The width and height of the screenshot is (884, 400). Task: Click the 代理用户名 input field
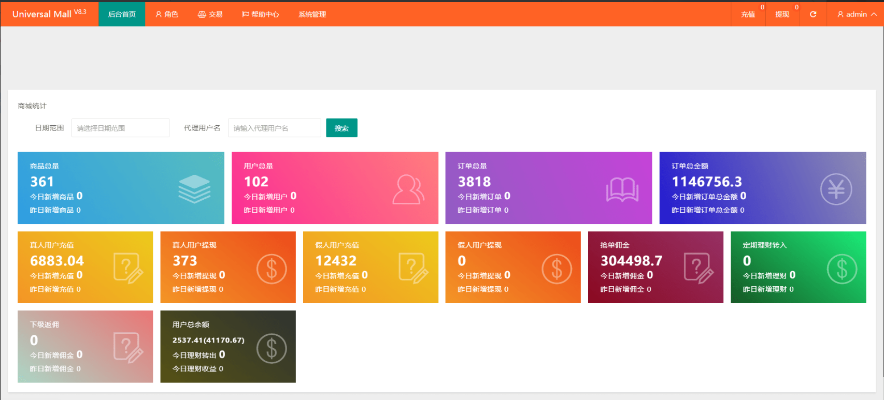(x=274, y=128)
